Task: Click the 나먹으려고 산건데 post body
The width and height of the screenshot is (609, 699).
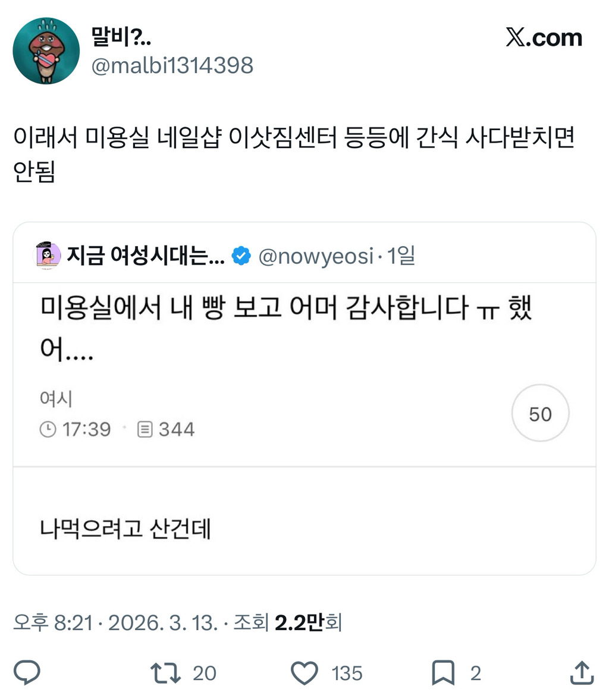Action: coord(125,528)
